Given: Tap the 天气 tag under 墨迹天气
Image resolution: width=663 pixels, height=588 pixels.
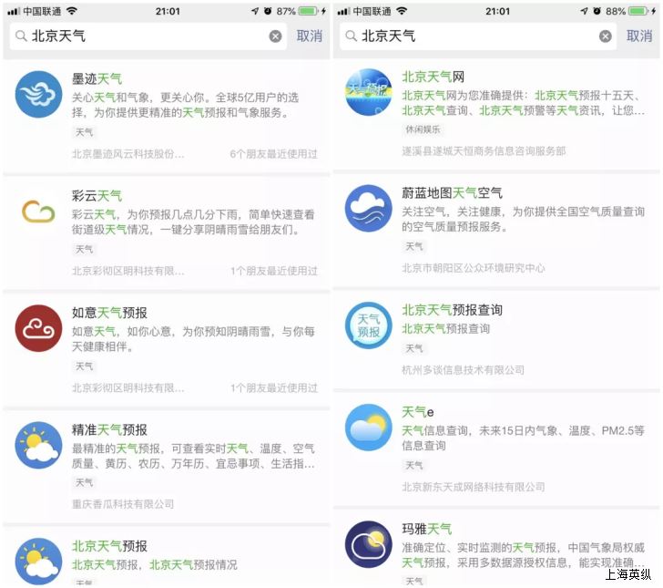Looking at the screenshot, I should coord(84,132).
